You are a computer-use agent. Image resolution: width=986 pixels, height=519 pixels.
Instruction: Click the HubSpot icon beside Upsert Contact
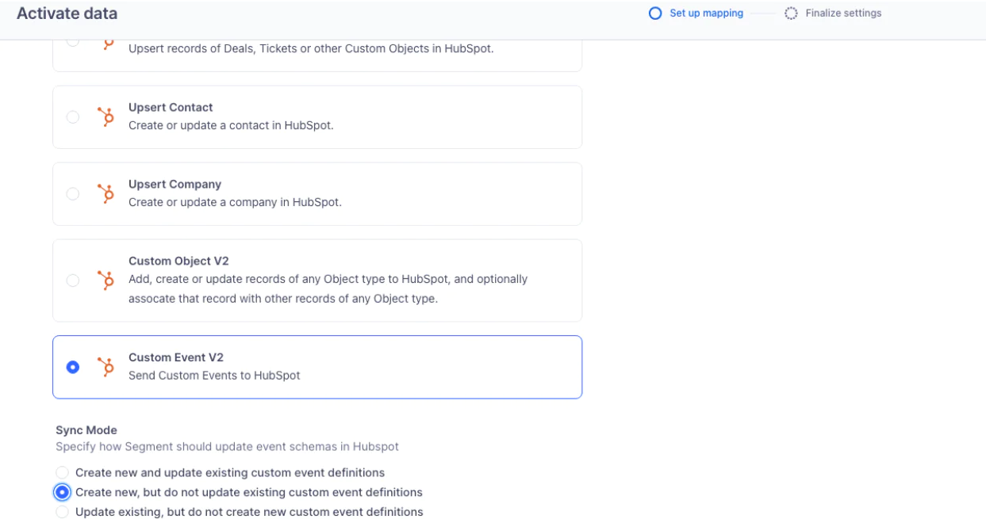click(x=107, y=116)
